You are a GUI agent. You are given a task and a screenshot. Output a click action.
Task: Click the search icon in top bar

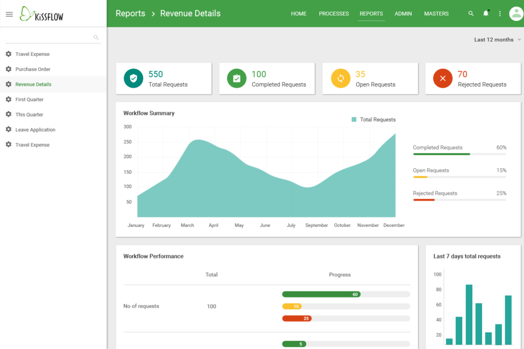471,13
